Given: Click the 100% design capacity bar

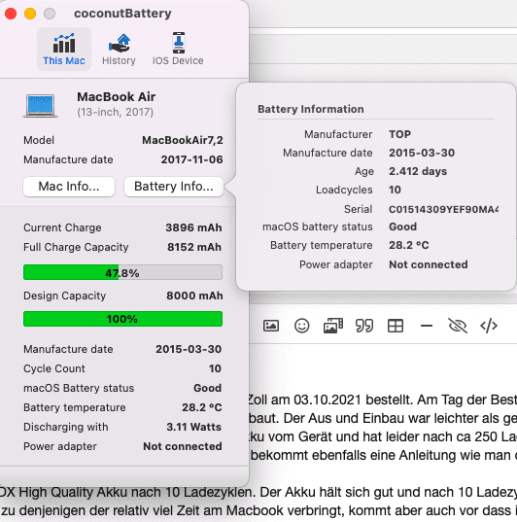Looking at the screenshot, I should [122, 319].
